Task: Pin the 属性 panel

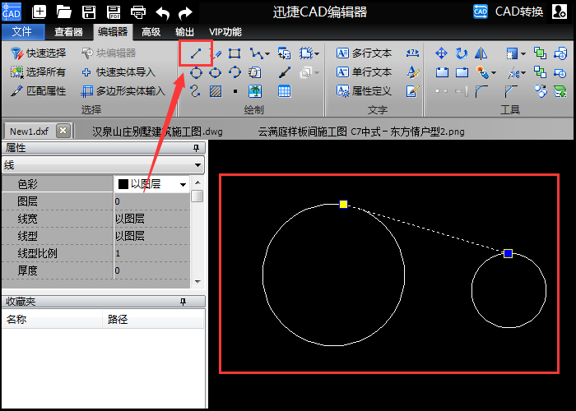Action: point(196,148)
